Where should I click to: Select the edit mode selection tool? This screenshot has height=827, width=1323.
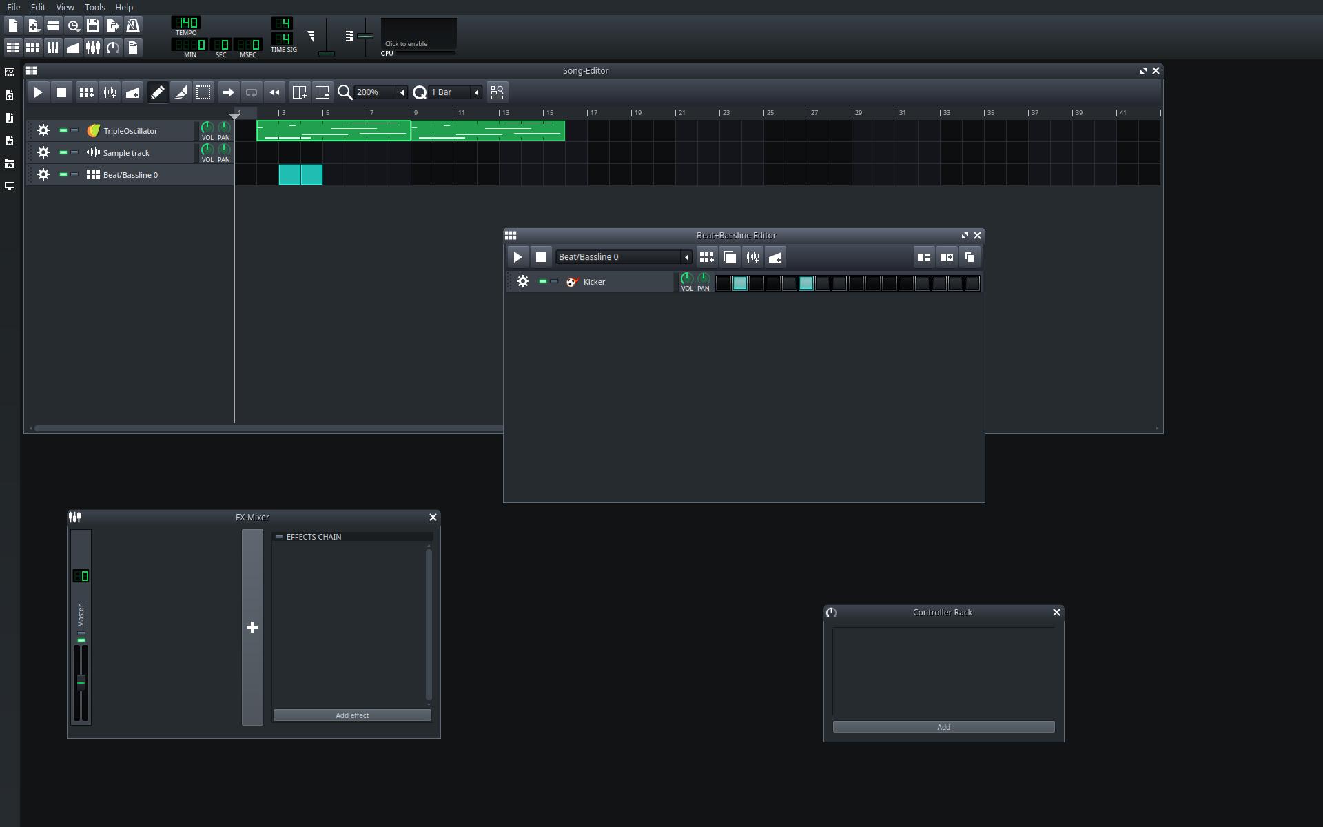click(x=203, y=92)
